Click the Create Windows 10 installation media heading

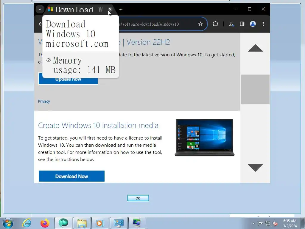[98, 126]
